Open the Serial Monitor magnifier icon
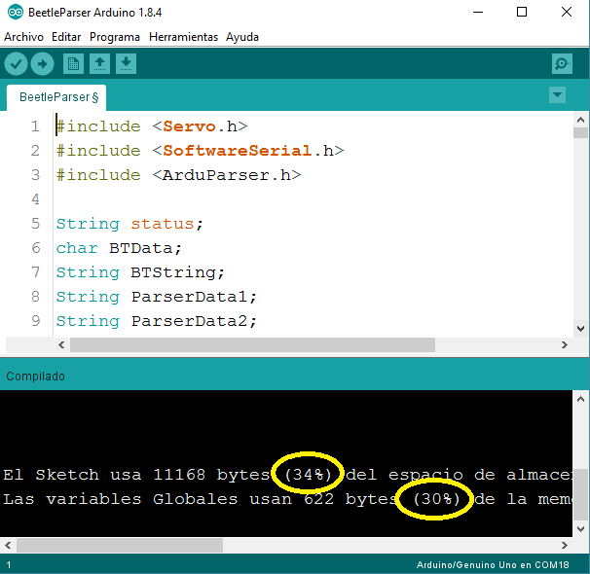 [x=562, y=64]
